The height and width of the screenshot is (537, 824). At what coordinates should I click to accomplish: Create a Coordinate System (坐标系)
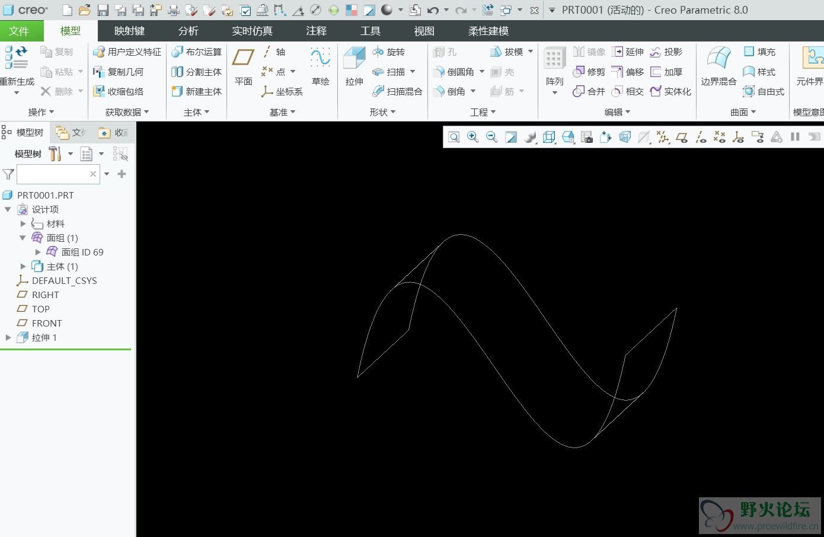(x=282, y=91)
